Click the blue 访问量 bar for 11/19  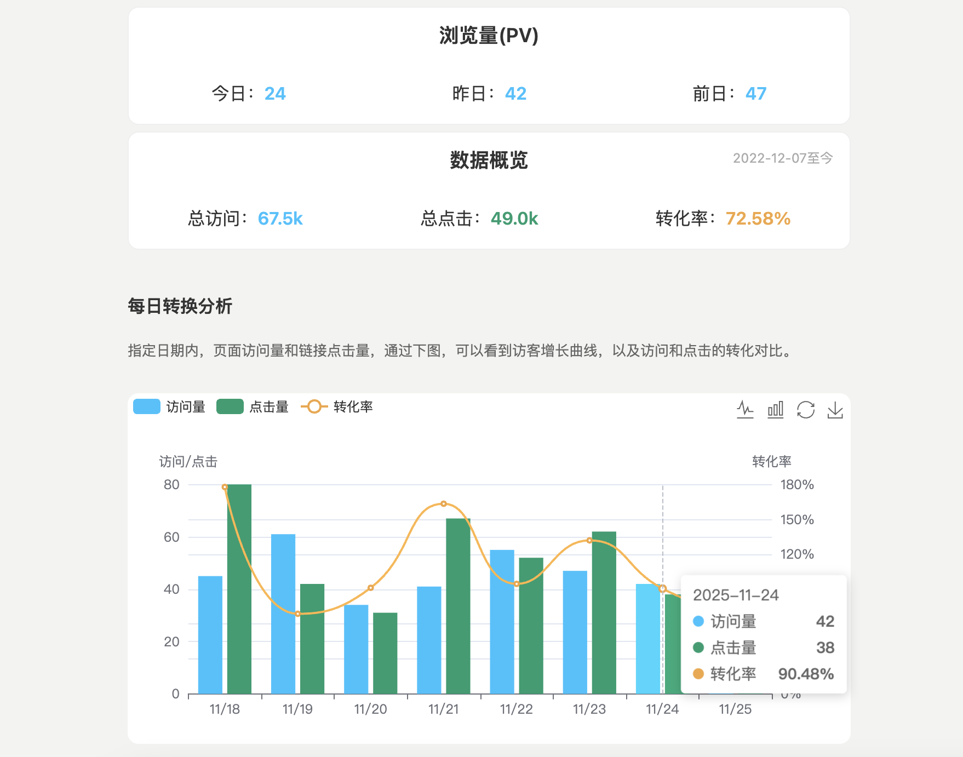(283, 613)
